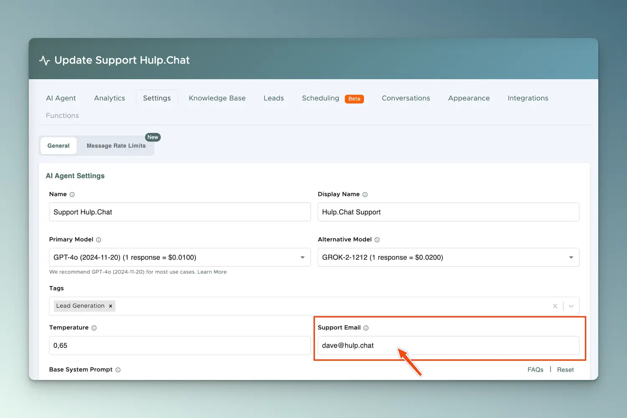Click the New badge on Message Rate Limits

click(153, 137)
